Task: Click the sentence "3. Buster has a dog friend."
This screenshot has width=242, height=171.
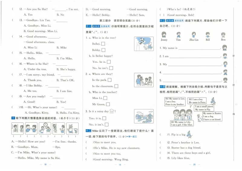Action: coord(185,148)
